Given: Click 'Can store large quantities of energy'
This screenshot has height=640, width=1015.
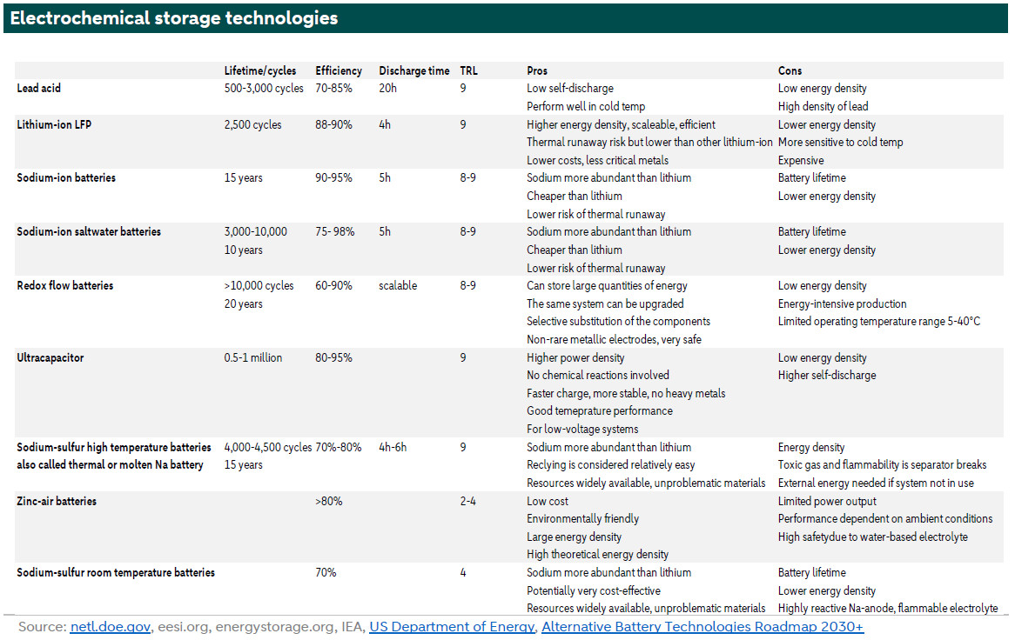Looking at the screenshot, I should tap(607, 285).
